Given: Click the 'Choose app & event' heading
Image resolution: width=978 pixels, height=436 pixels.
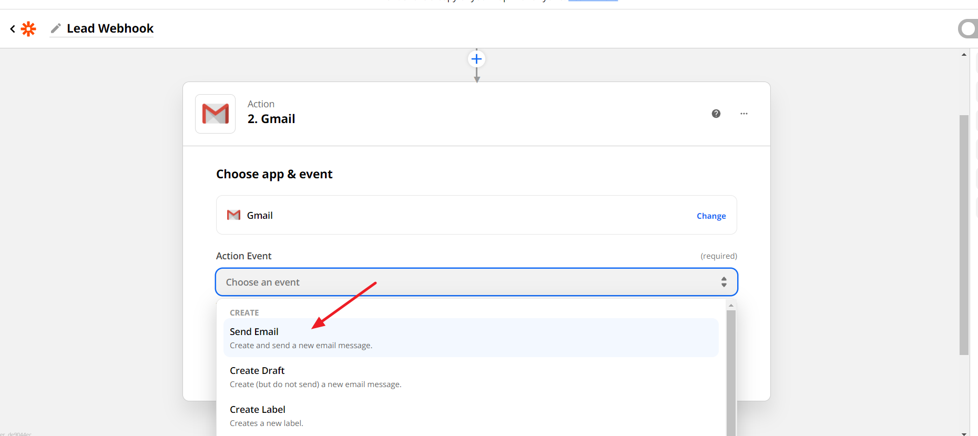Looking at the screenshot, I should (x=274, y=174).
